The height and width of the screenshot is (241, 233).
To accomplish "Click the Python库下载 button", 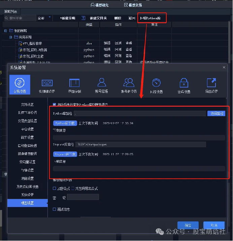I will [65, 123].
